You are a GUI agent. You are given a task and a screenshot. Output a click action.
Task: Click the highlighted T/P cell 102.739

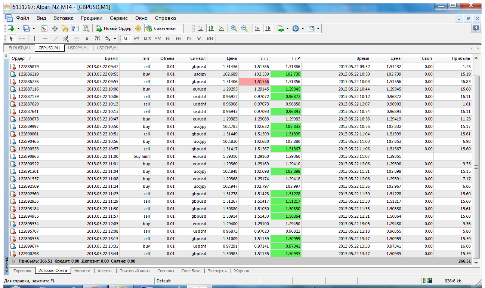(285, 74)
